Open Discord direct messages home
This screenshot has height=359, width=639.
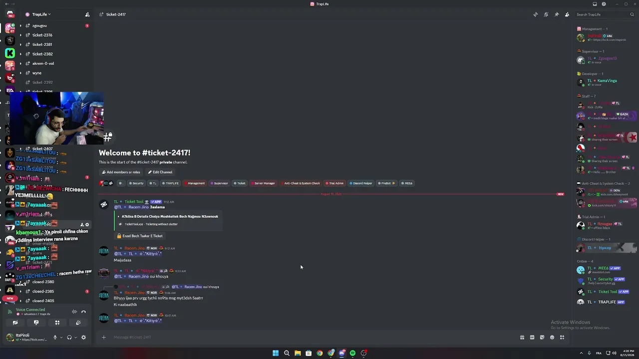[10, 14]
